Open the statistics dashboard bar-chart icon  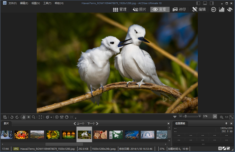(x=221, y=9)
